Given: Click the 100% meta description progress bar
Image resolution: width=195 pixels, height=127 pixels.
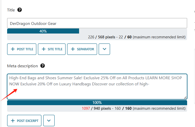Looking at the screenshot, I should pos(97,103).
